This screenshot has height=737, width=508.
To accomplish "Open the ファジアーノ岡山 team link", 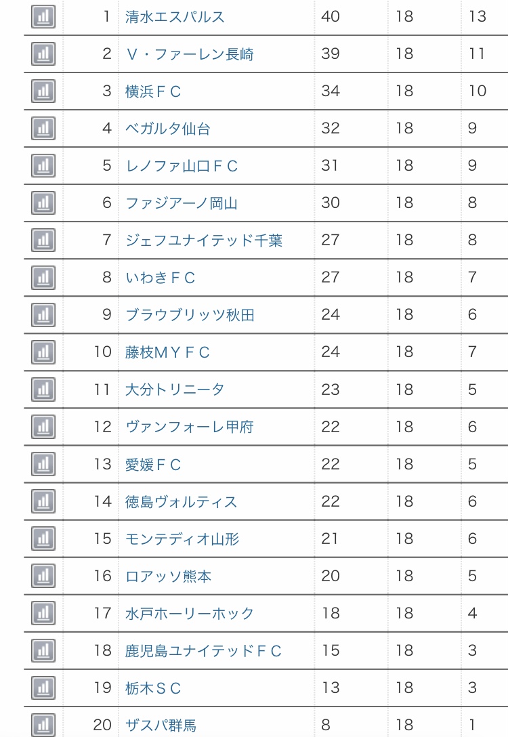I will 182,203.
